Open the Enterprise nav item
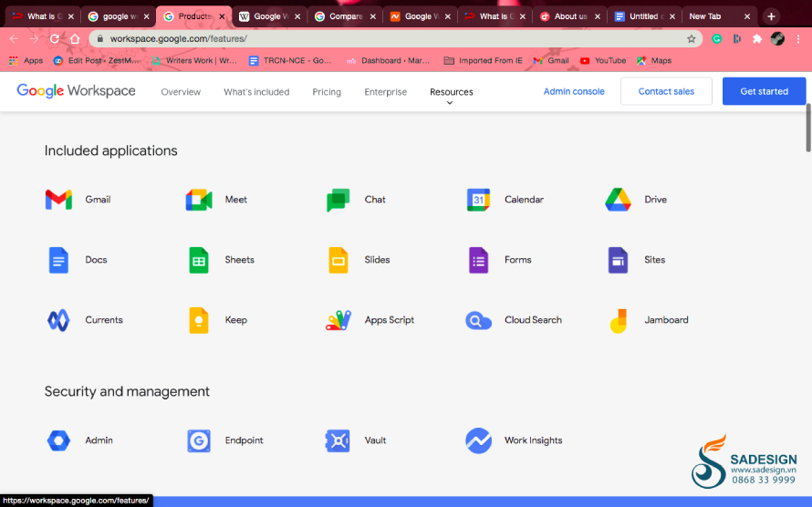Image resolution: width=812 pixels, height=507 pixels. 385,92
